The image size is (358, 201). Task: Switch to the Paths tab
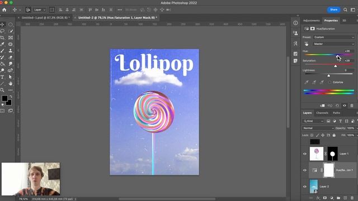336,113
